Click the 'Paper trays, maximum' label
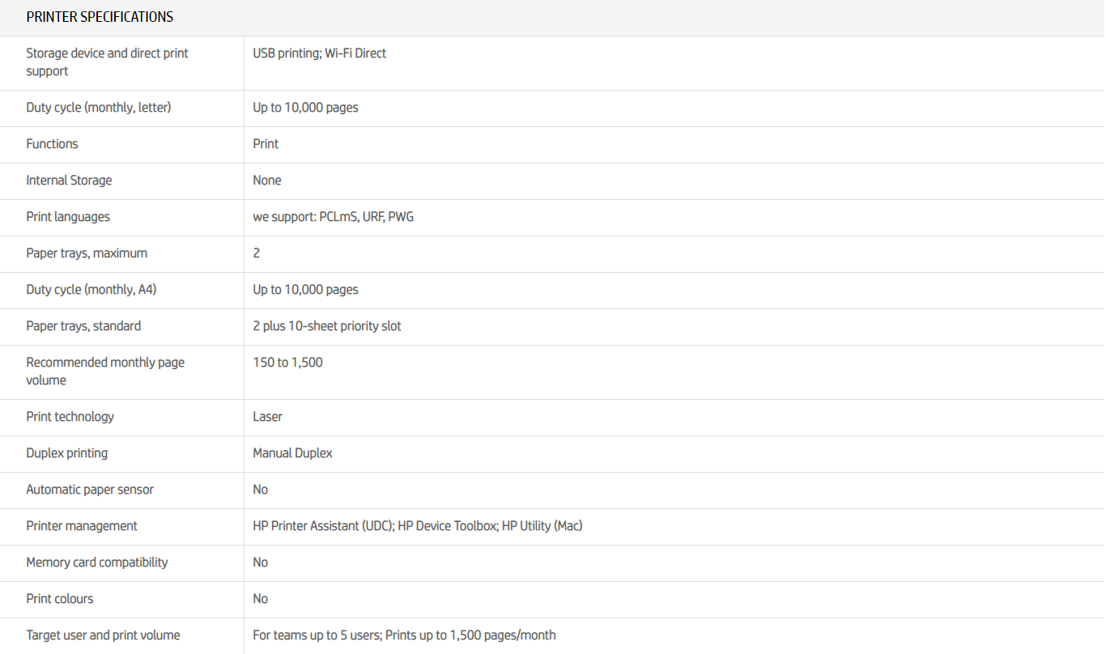Viewport: 1106px width, 654px height. tap(87, 253)
